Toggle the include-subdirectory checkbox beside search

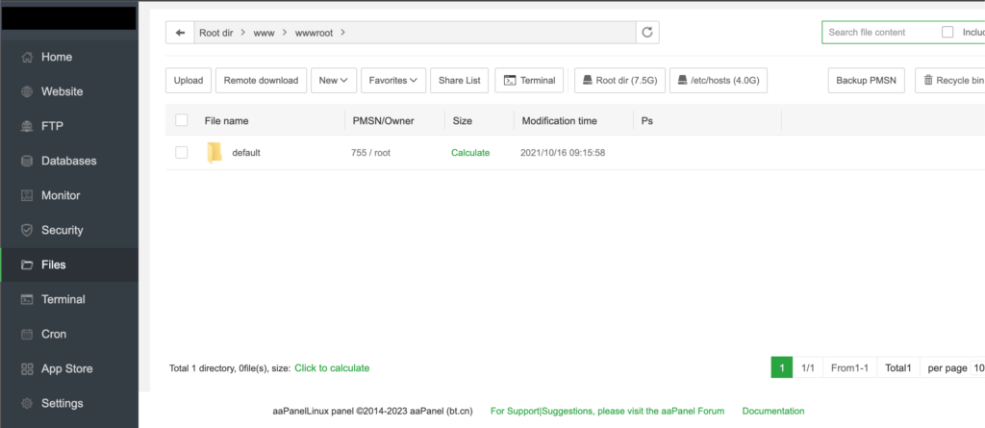947,32
